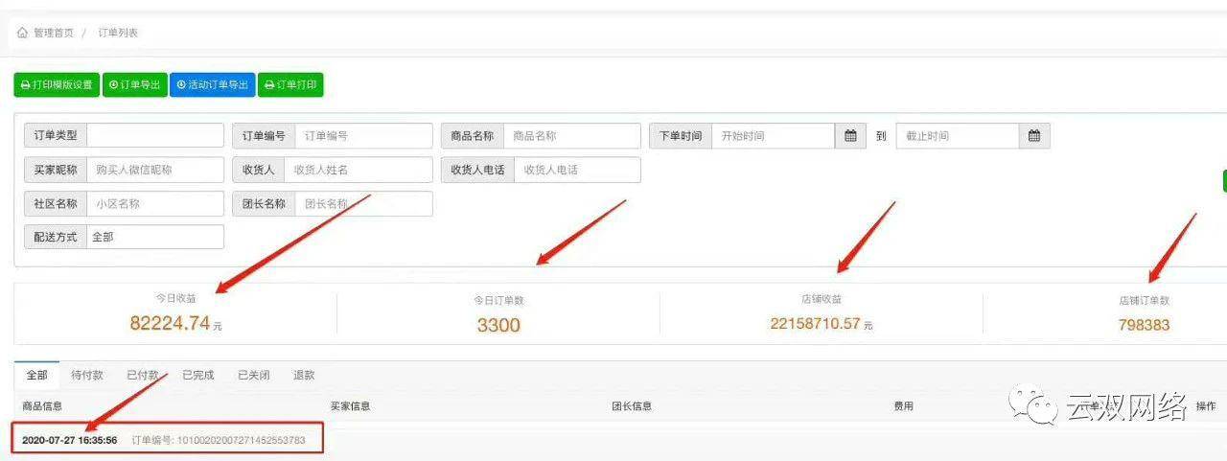Click order timestamp 2020-07-27 16:35:56

tap(70, 440)
